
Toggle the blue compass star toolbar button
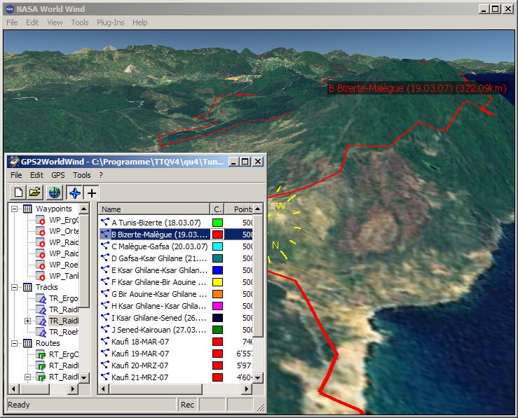[x=75, y=193]
